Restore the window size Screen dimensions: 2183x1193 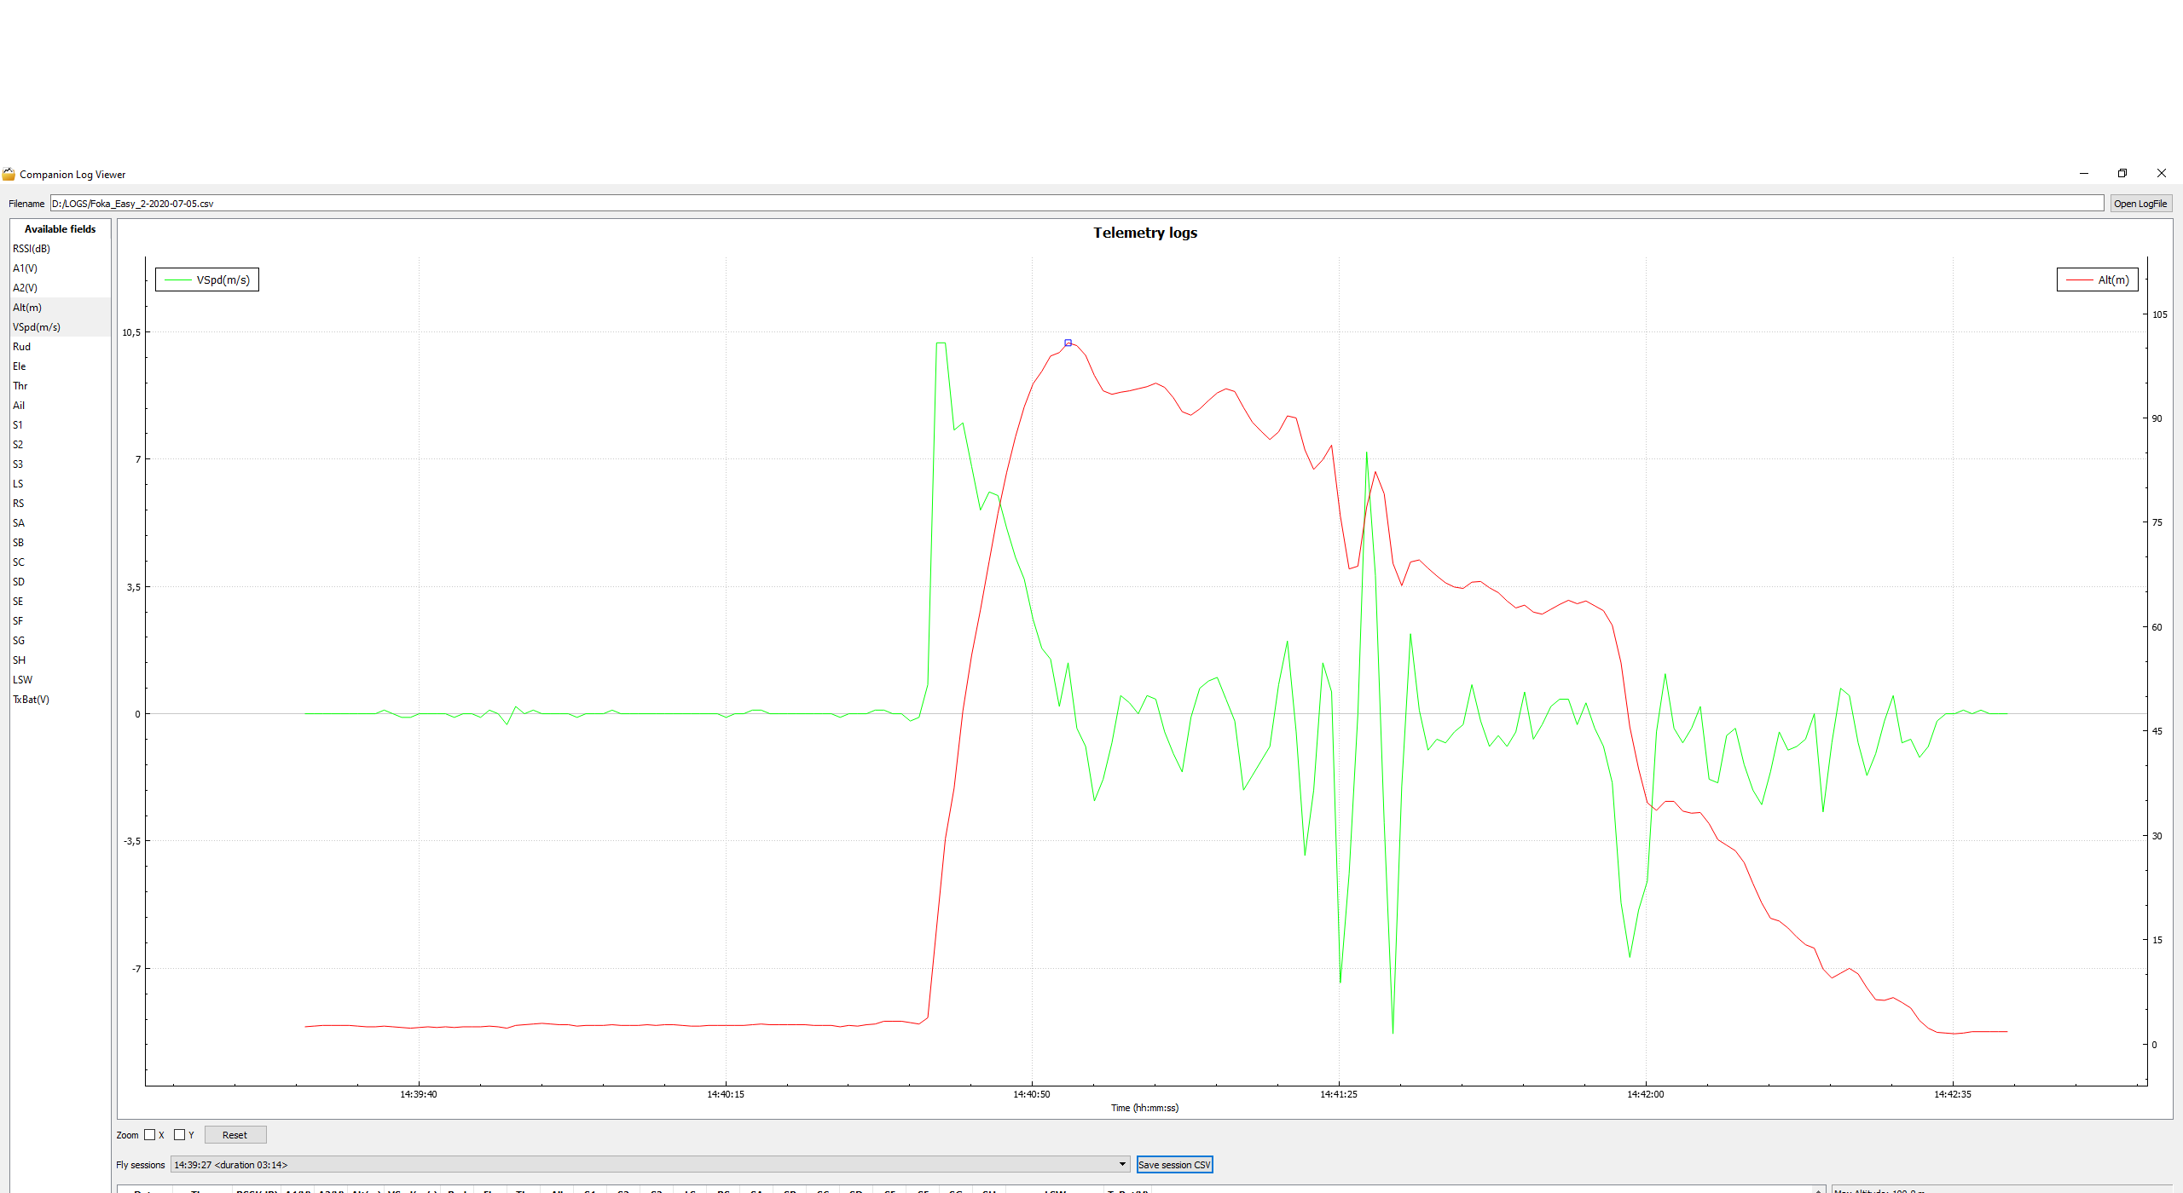tap(2122, 173)
